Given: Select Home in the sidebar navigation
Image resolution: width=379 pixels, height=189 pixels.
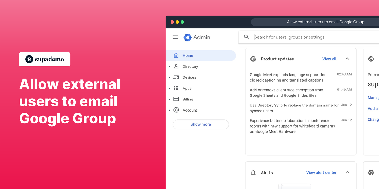Looking at the screenshot, I should click(x=188, y=55).
